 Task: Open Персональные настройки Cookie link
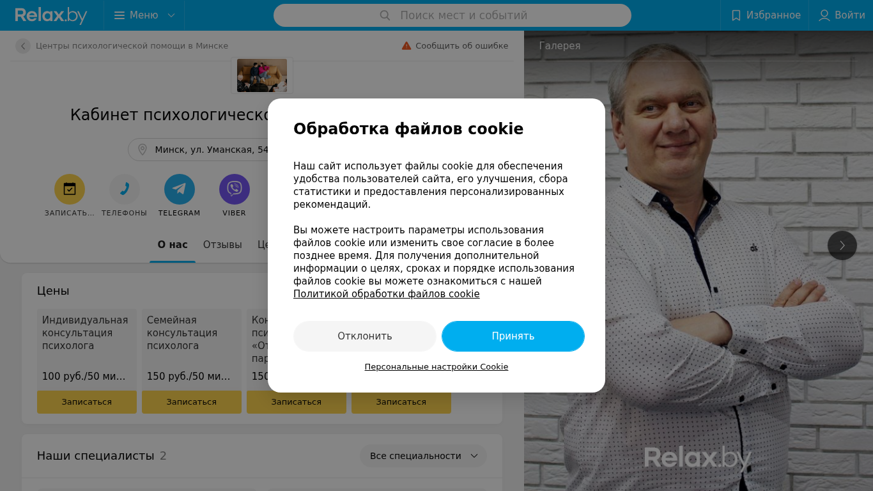436,367
